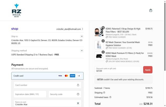View the RZ Mask Cleanser thumbnail
The width and height of the screenshot is (166, 107).
click(x=99, y=45)
